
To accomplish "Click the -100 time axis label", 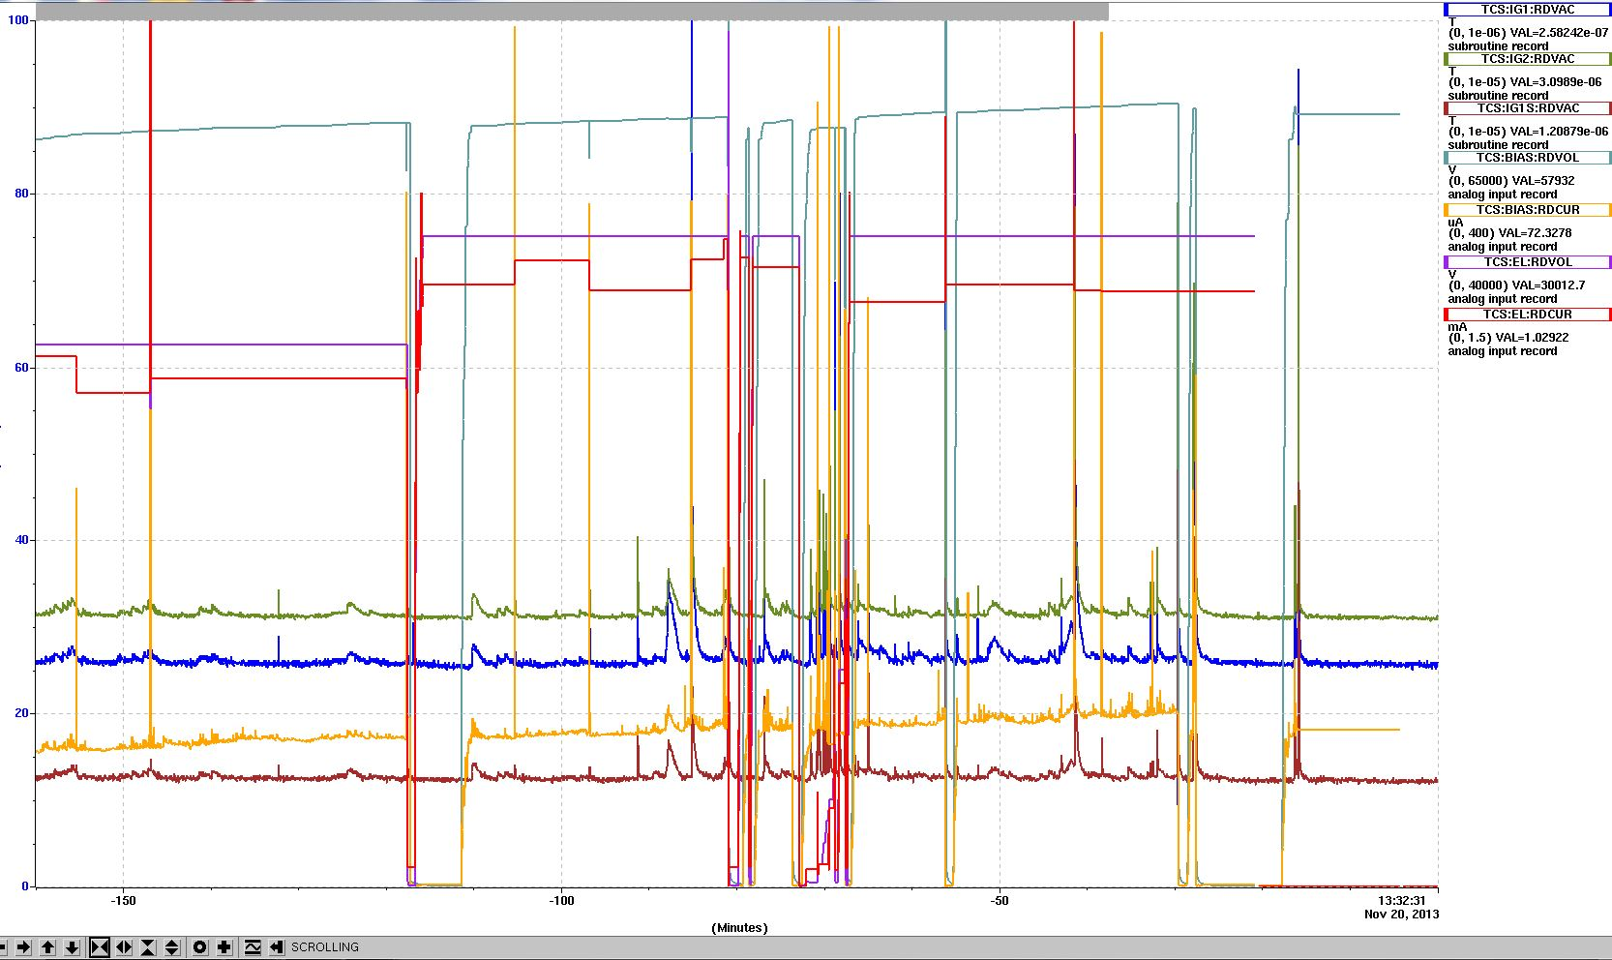I will click(x=561, y=901).
